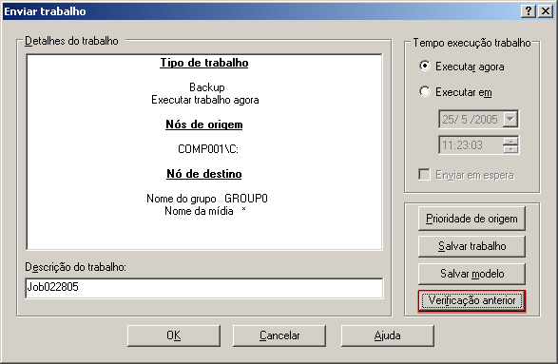Click the Salvar modelo button
Image resolution: width=558 pixels, height=364 pixels.
click(471, 274)
